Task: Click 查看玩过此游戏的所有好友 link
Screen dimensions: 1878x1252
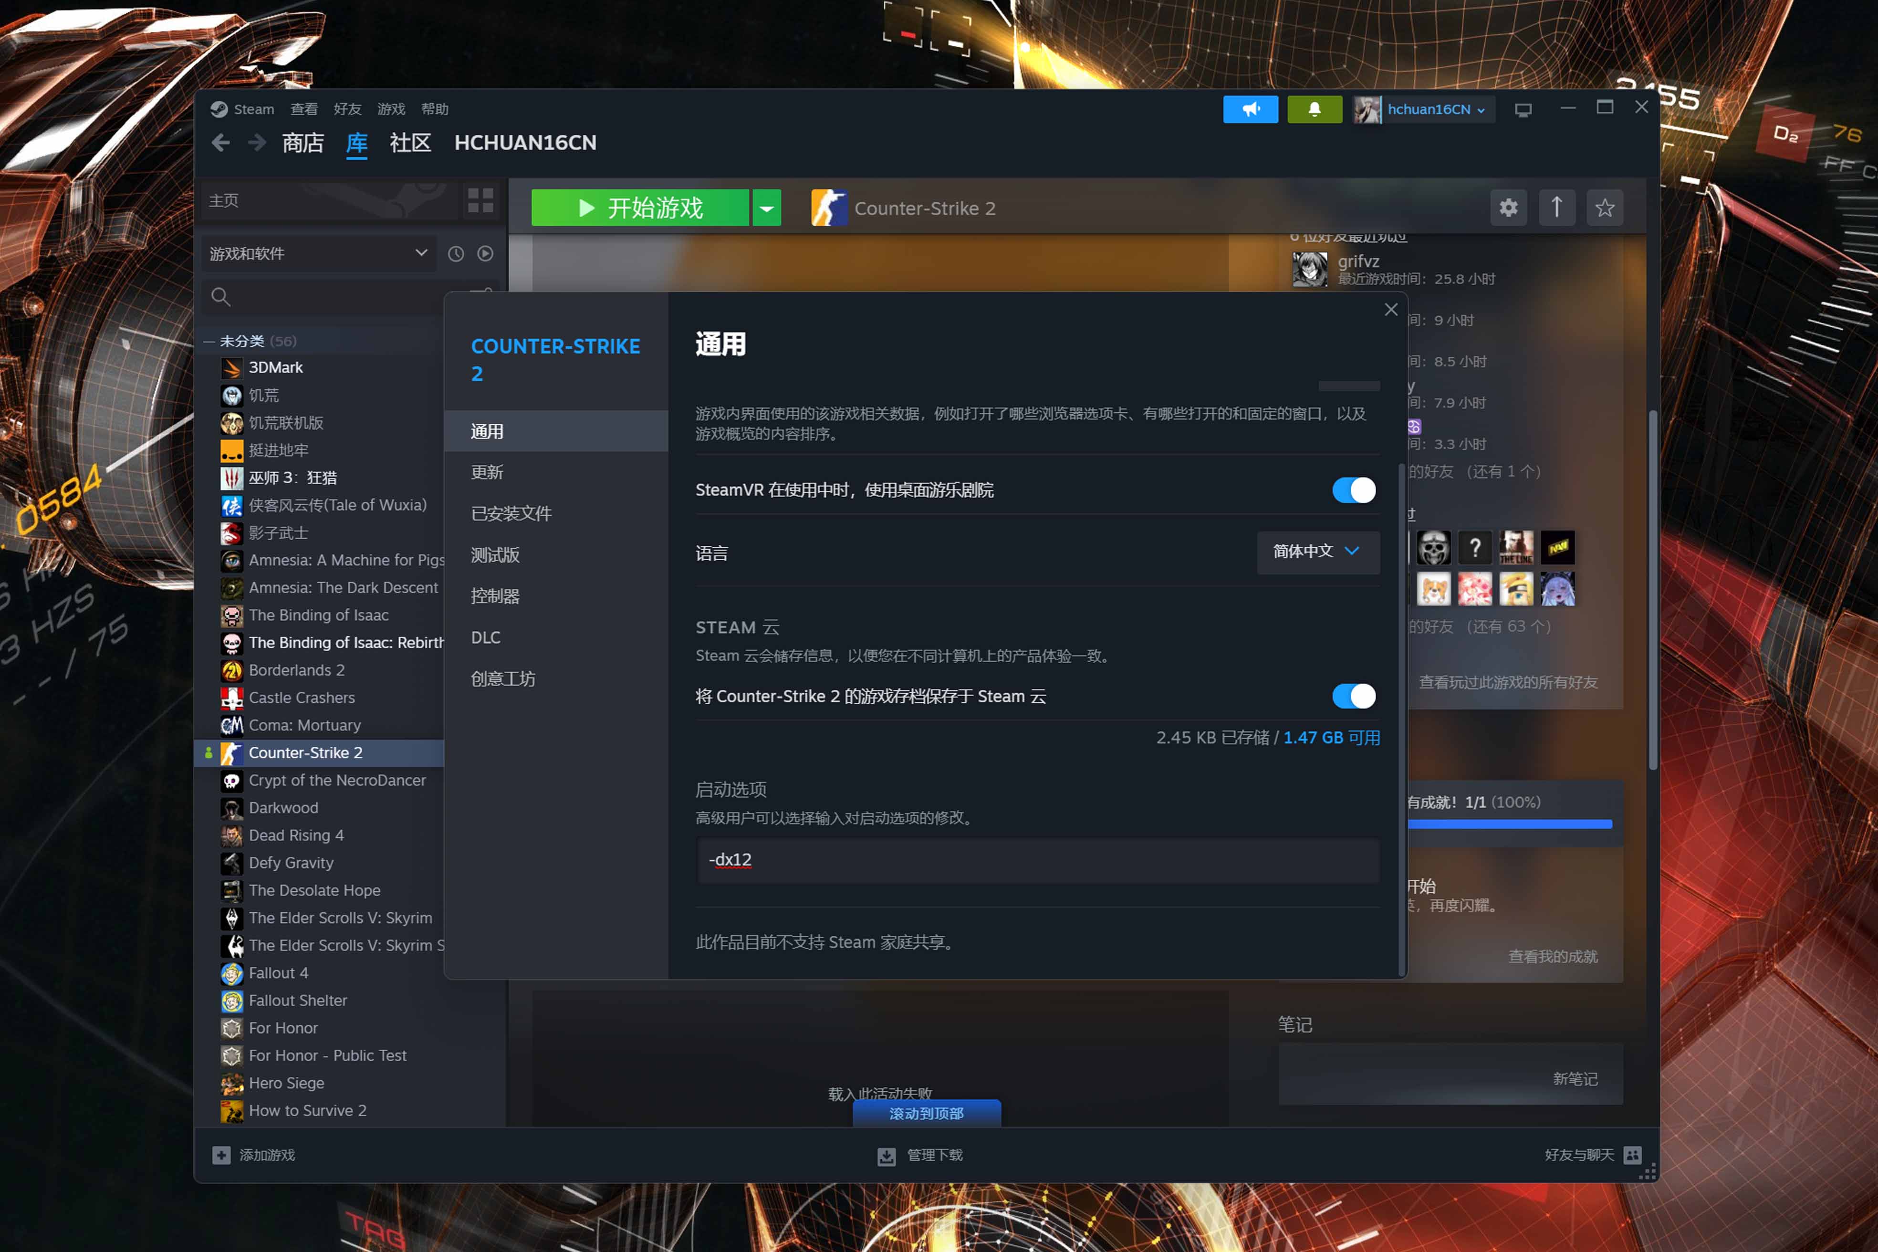Action: click(x=1508, y=683)
